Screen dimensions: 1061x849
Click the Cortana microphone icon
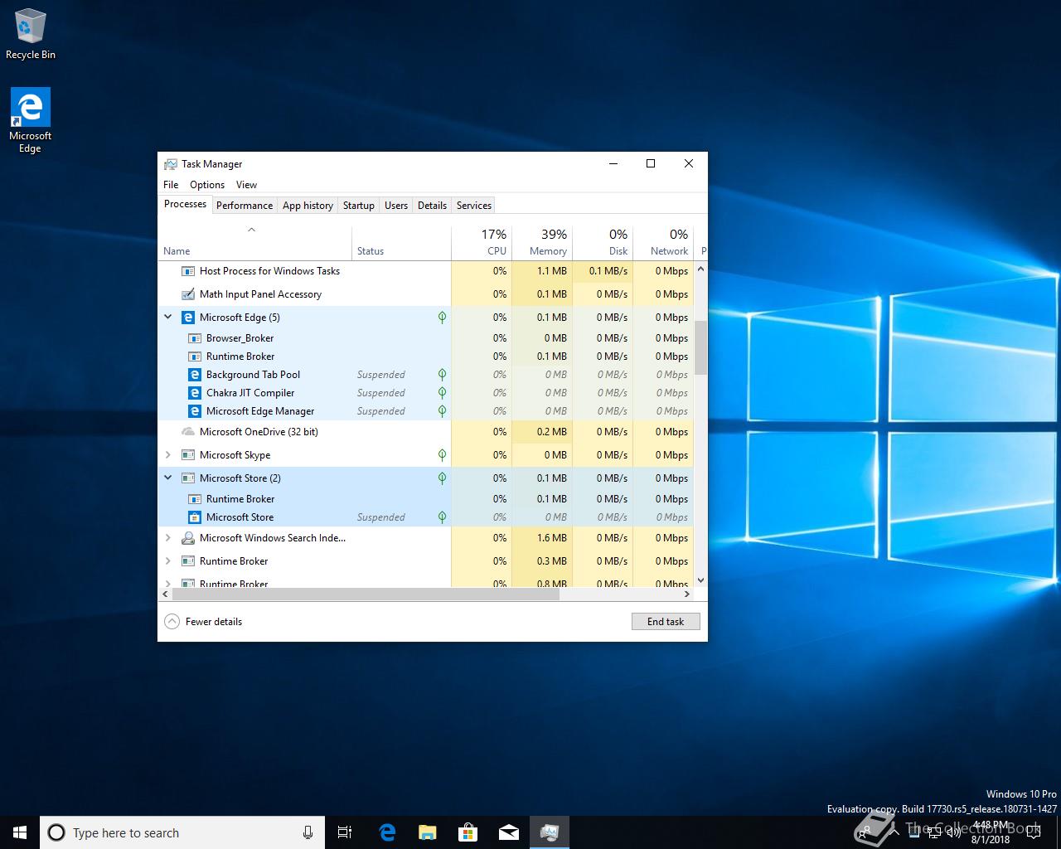click(308, 832)
